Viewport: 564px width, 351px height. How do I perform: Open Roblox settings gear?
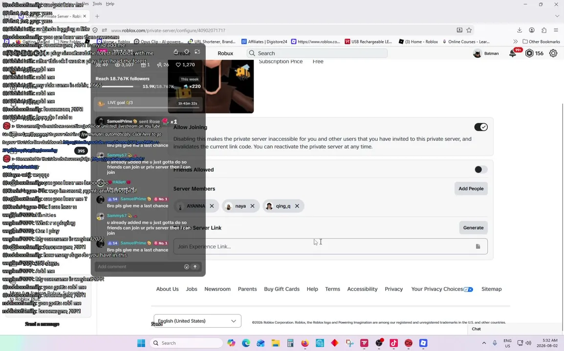[x=553, y=54]
